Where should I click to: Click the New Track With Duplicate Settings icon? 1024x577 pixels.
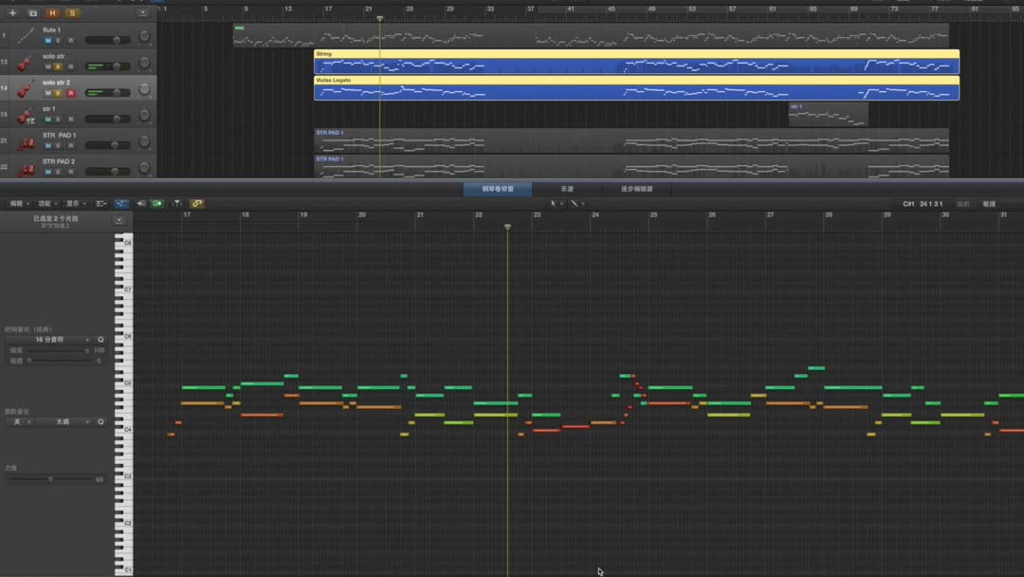coord(32,13)
